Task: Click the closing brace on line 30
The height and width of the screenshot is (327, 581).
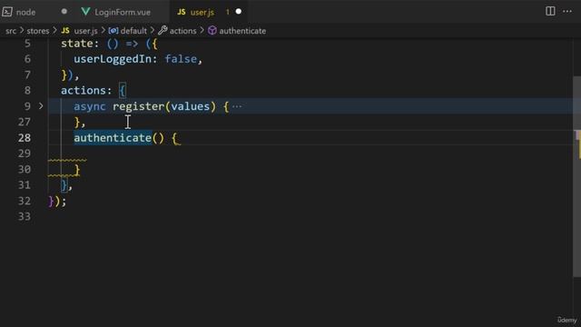Action: (77, 170)
